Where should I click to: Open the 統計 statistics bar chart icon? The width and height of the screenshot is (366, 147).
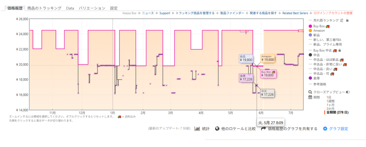point(197,129)
